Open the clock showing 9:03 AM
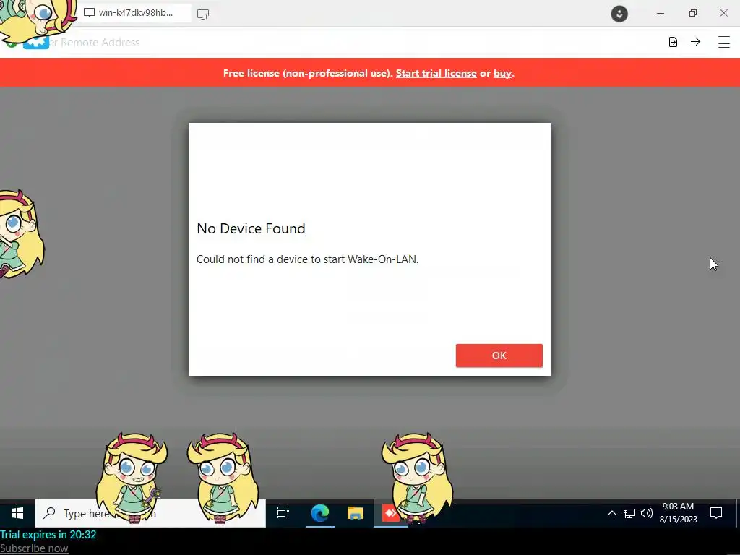 point(678,513)
